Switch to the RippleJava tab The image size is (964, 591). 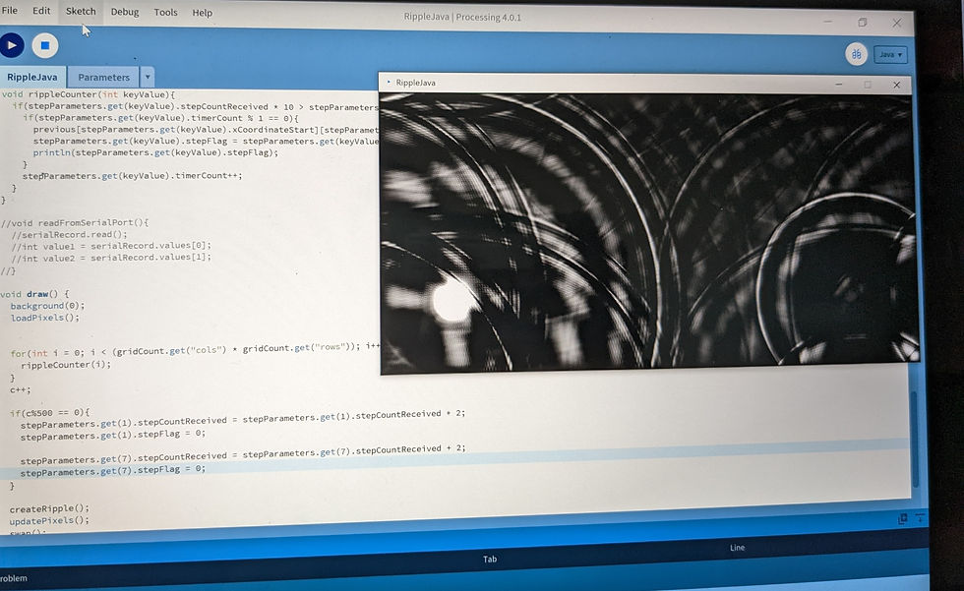31,77
